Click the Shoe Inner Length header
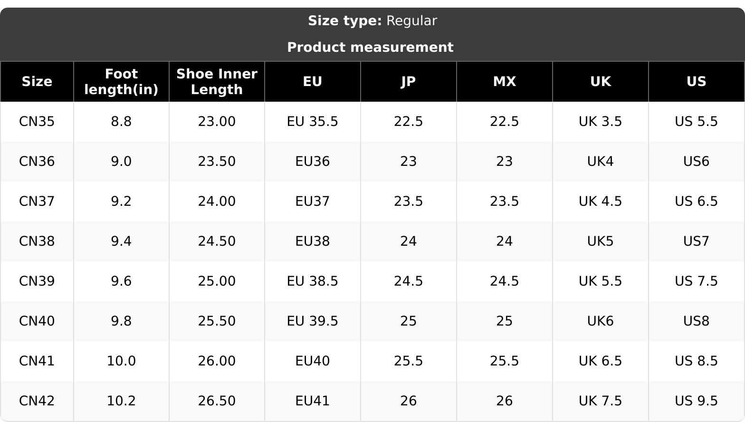The height and width of the screenshot is (422, 745). click(217, 82)
